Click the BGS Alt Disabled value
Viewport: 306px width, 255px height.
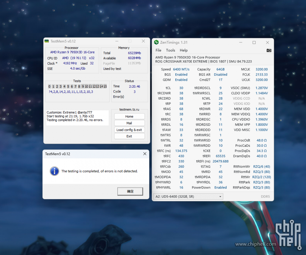click(220, 75)
